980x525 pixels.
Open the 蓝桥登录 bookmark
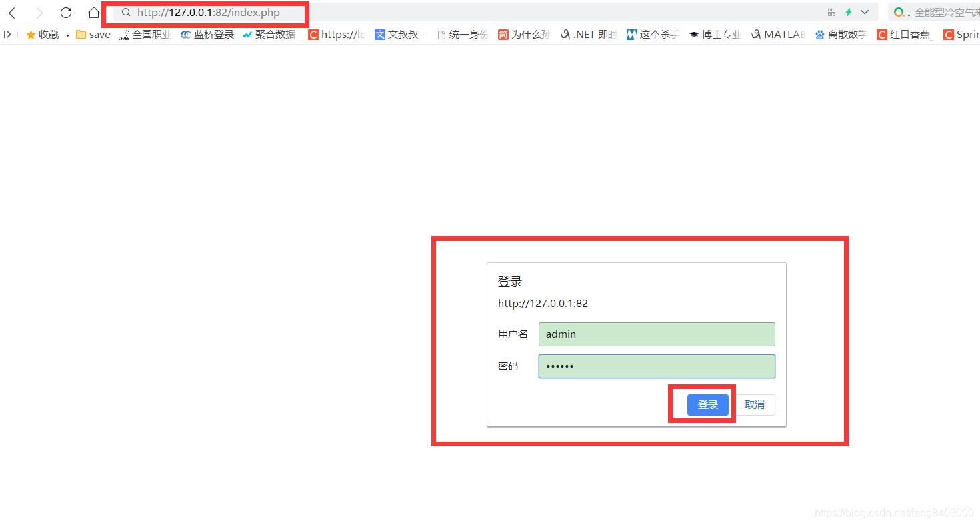(x=207, y=34)
